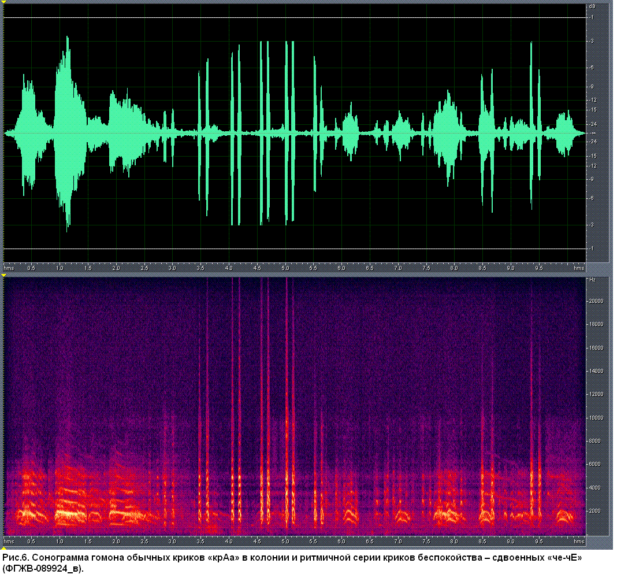Click the 12000 Hz frequency scale label

596,394
